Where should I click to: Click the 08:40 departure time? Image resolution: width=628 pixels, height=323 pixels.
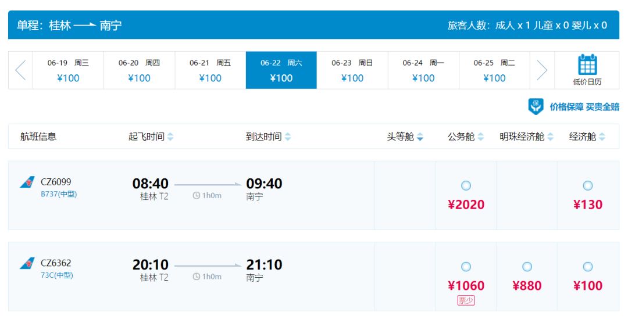(x=150, y=184)
